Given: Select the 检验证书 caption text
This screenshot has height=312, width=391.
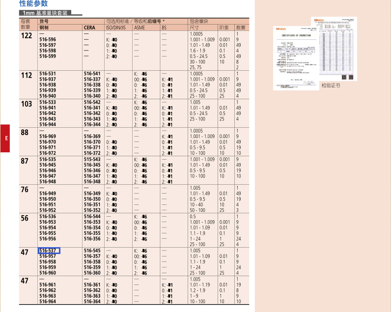Looking at the screenshot, I should click(x=331, y=85).
